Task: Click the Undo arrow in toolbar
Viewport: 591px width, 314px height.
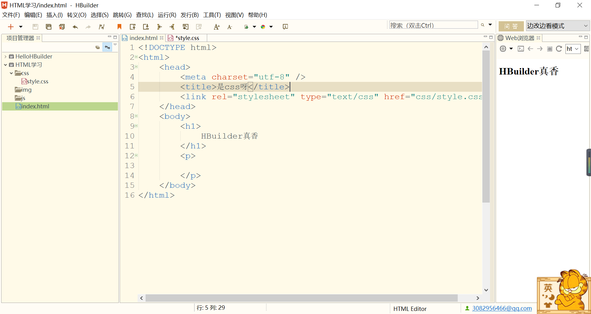Action: pos(75,27)
